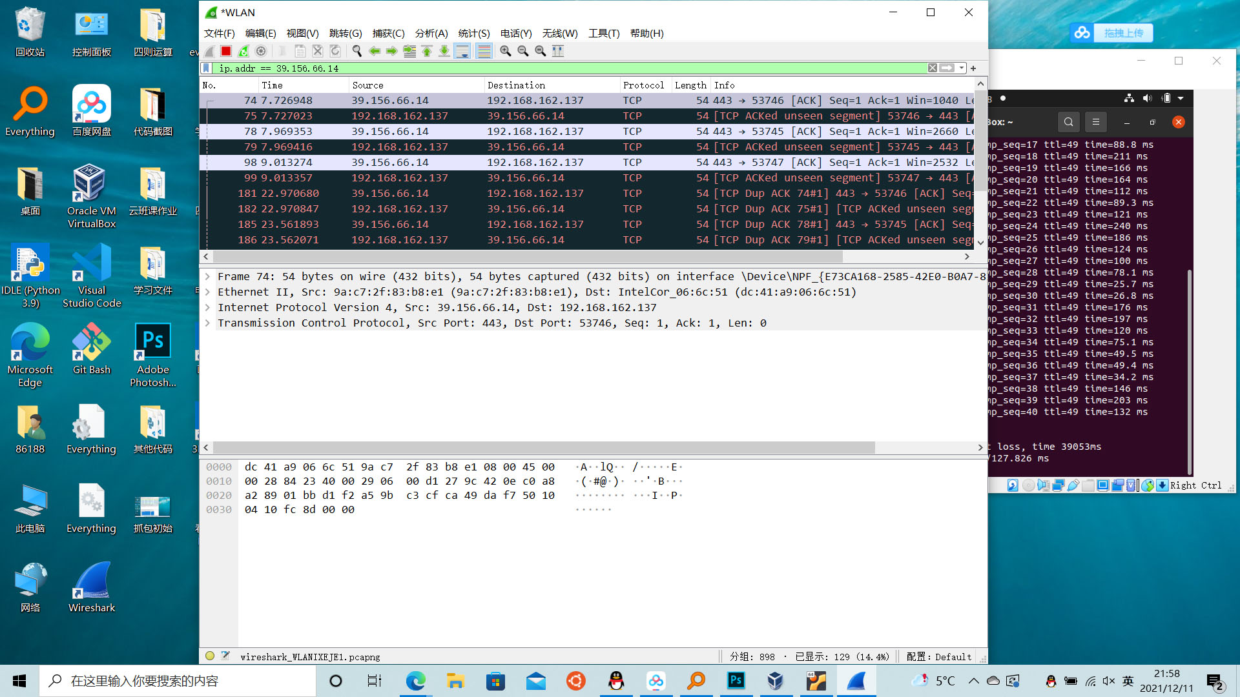Zoom in the main window text

[506, 51]
